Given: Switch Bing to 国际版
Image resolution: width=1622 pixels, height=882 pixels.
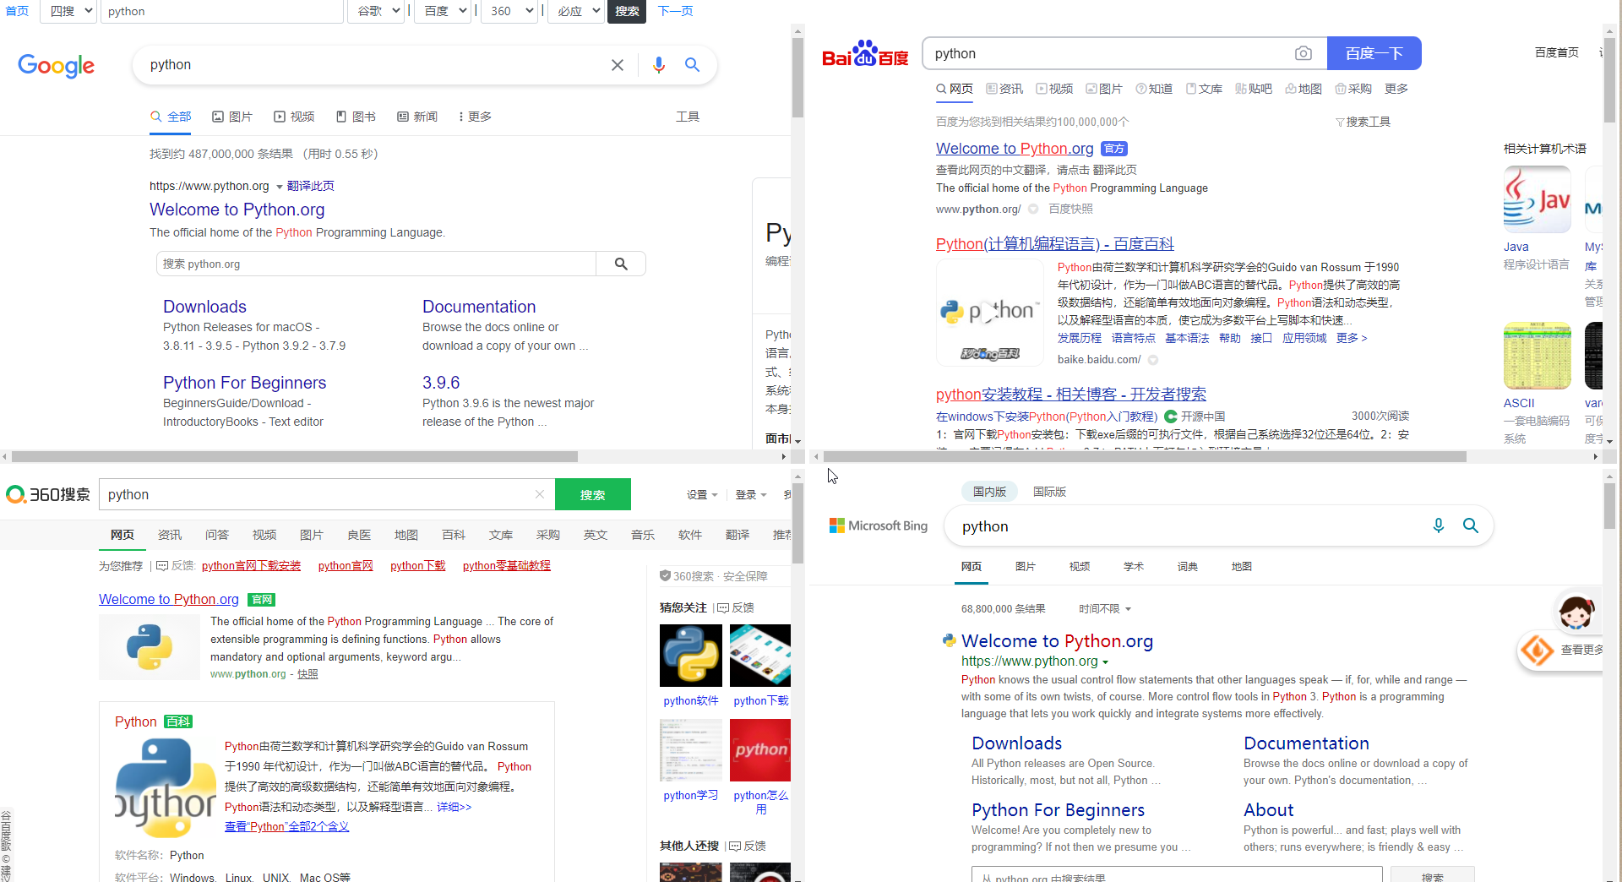Looking at the screenshot, I should point(1049,492).
